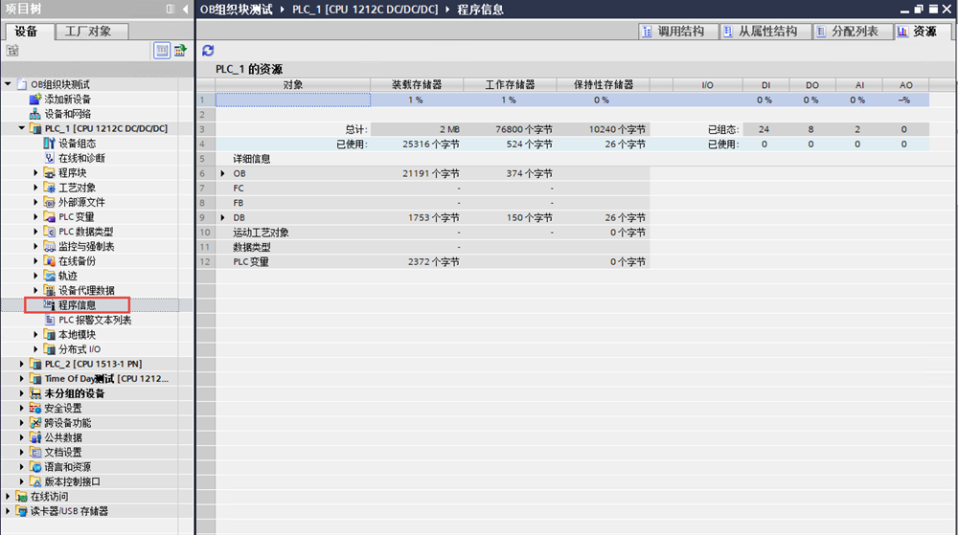Image resolution: width=958 pixels, height=535 pixels.
Task: Select the first object cell in resources table
Action: (292, 100)
